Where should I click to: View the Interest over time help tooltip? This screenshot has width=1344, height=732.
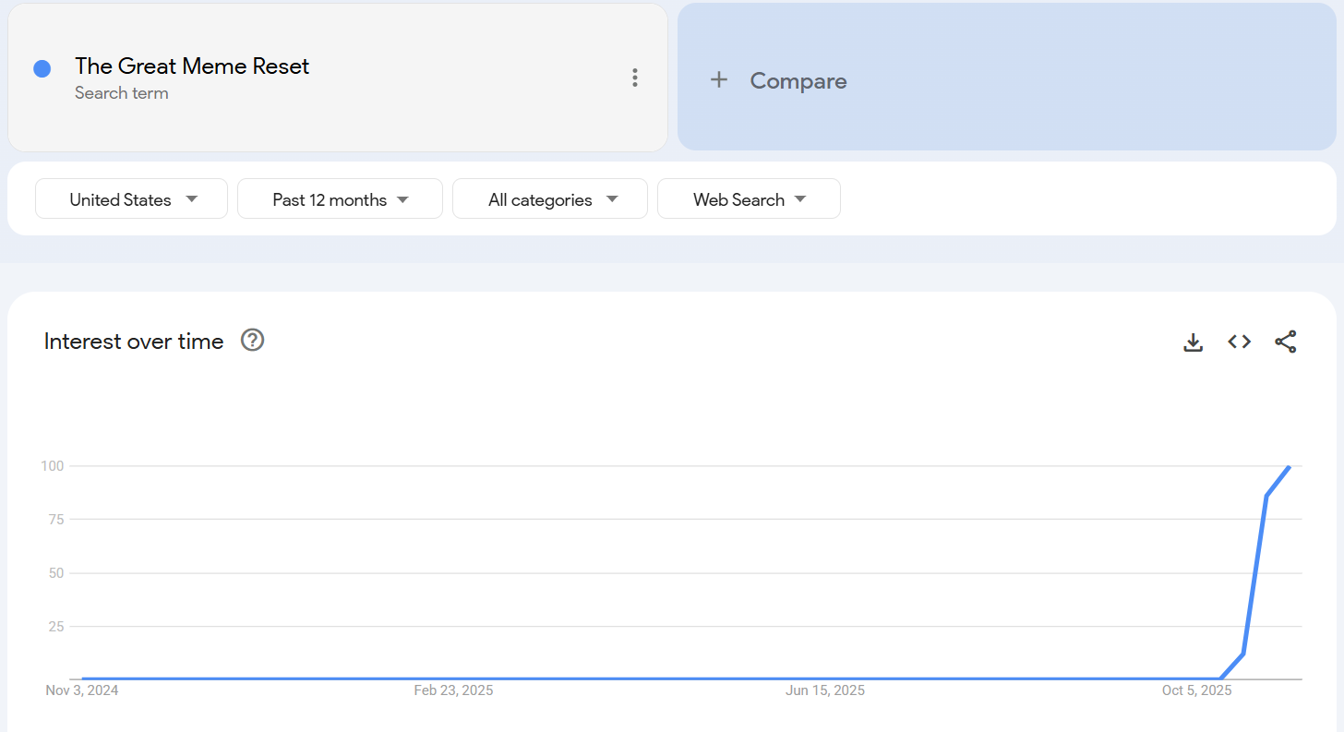pos(251,340)
